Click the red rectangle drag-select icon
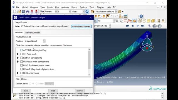Viewport: 178px width, 100px height. (x=125, y=21)
